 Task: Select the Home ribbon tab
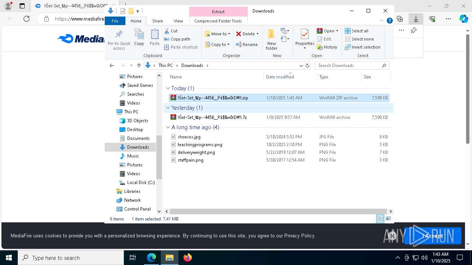136,21
